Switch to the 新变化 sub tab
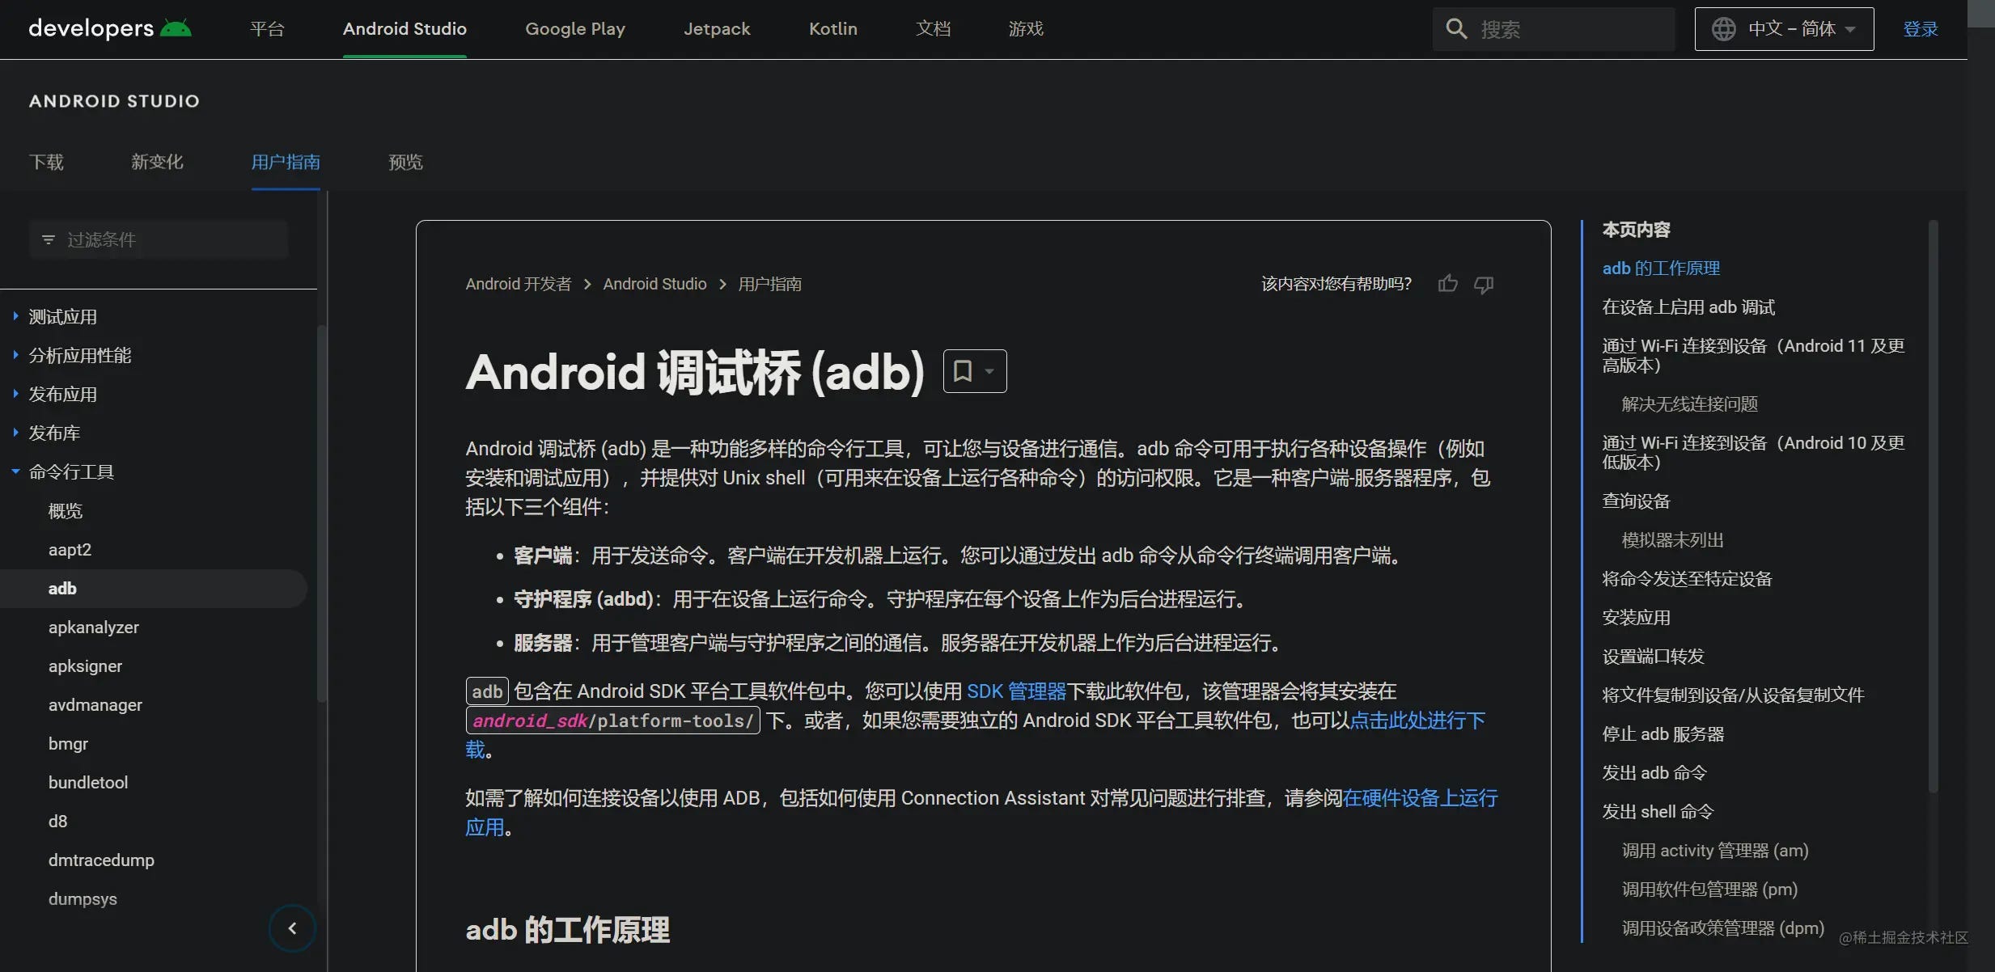Screen dimensions: 1995x972 pyautogui.click(x=157, y=162)
